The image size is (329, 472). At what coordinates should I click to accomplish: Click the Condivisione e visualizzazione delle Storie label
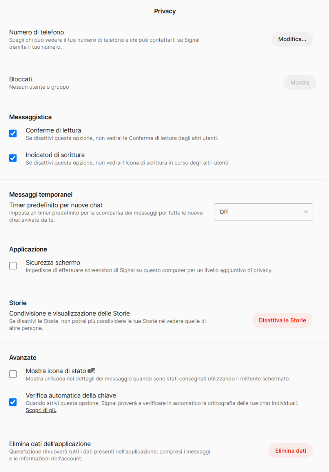tap(69, 313)
